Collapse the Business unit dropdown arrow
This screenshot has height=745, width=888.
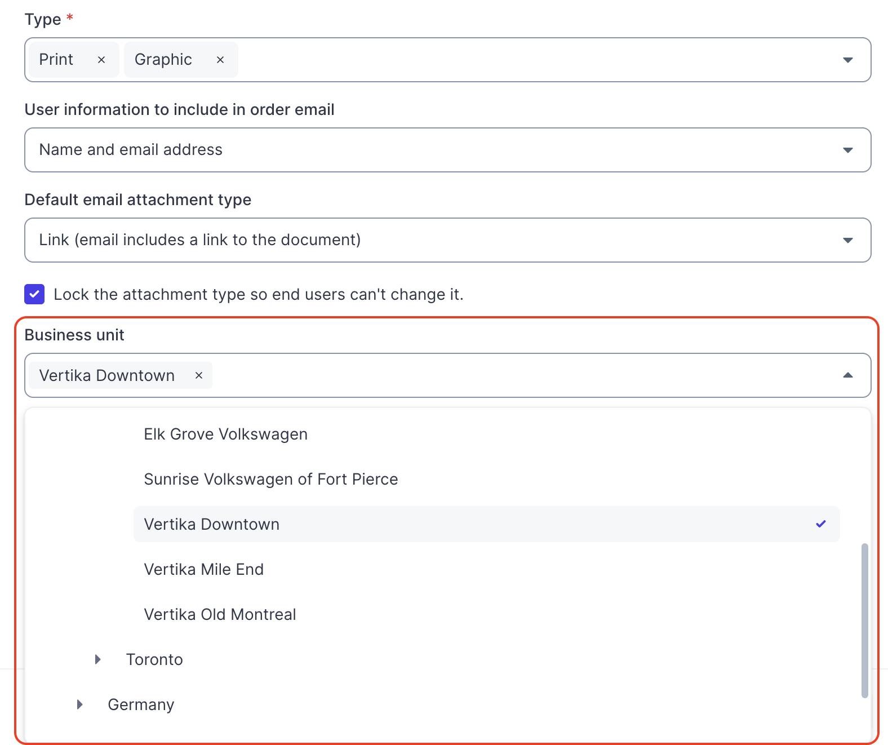coord(847,375)
